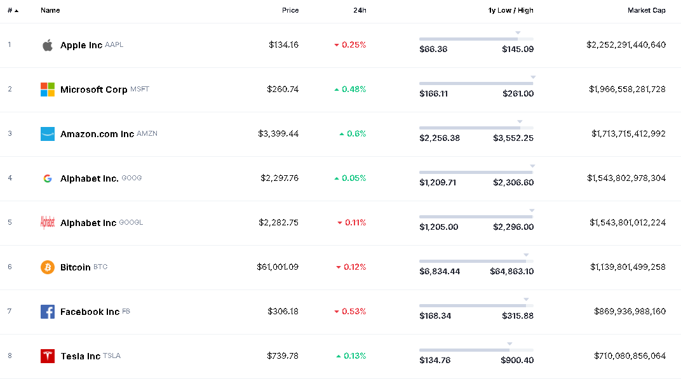Click Apple's 1y low/high range bar
The image size is (681, 379).
coord(476,39)
